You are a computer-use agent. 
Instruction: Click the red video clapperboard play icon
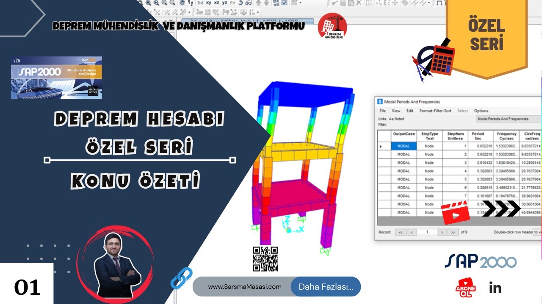click(x=456, y=212)
